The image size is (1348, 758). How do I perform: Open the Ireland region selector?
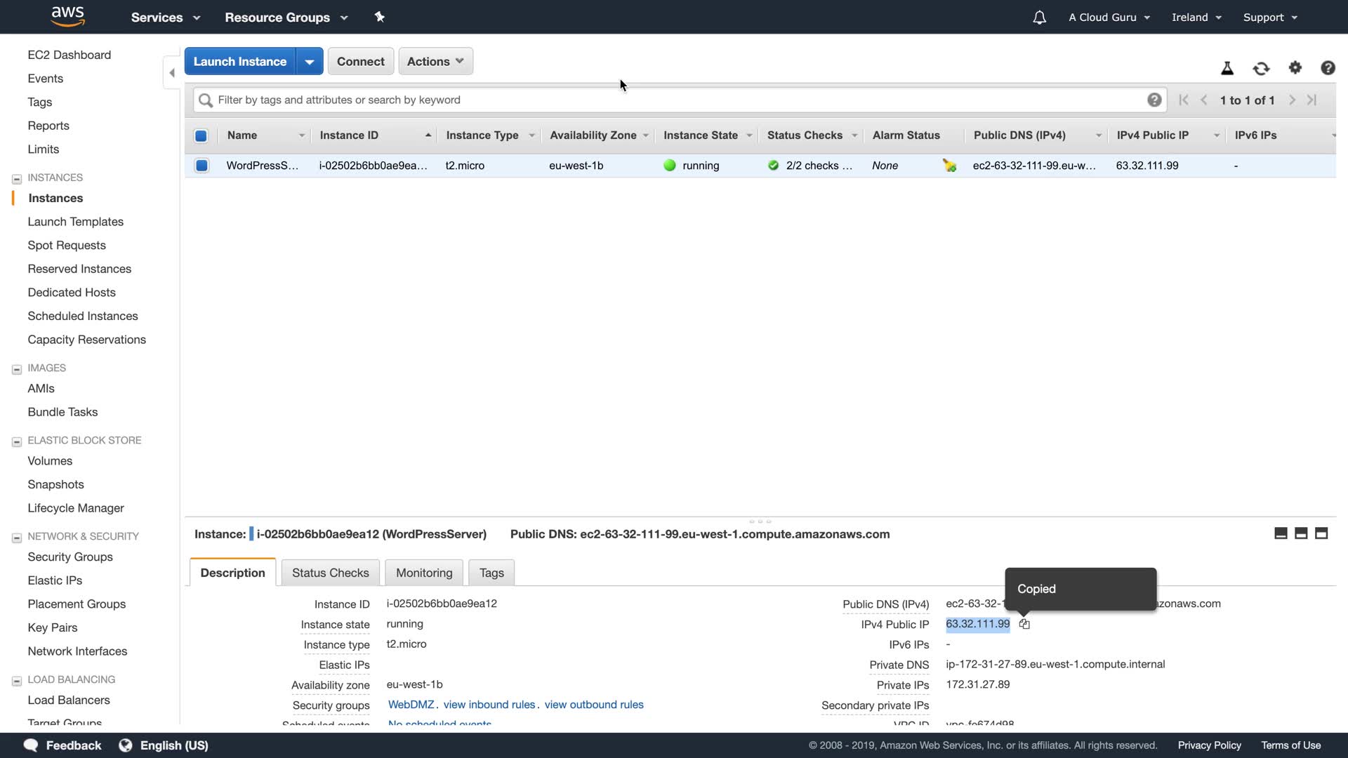tap(1196, 18)
